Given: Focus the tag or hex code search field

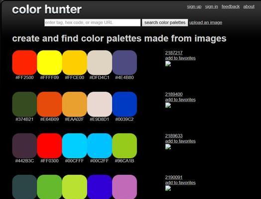Looking at the screenshot, I should (x=92, y=22).
